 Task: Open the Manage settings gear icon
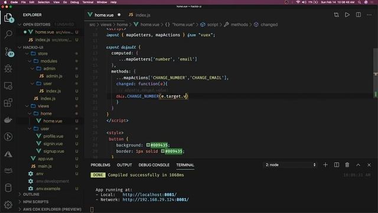(x=8, y=205)
